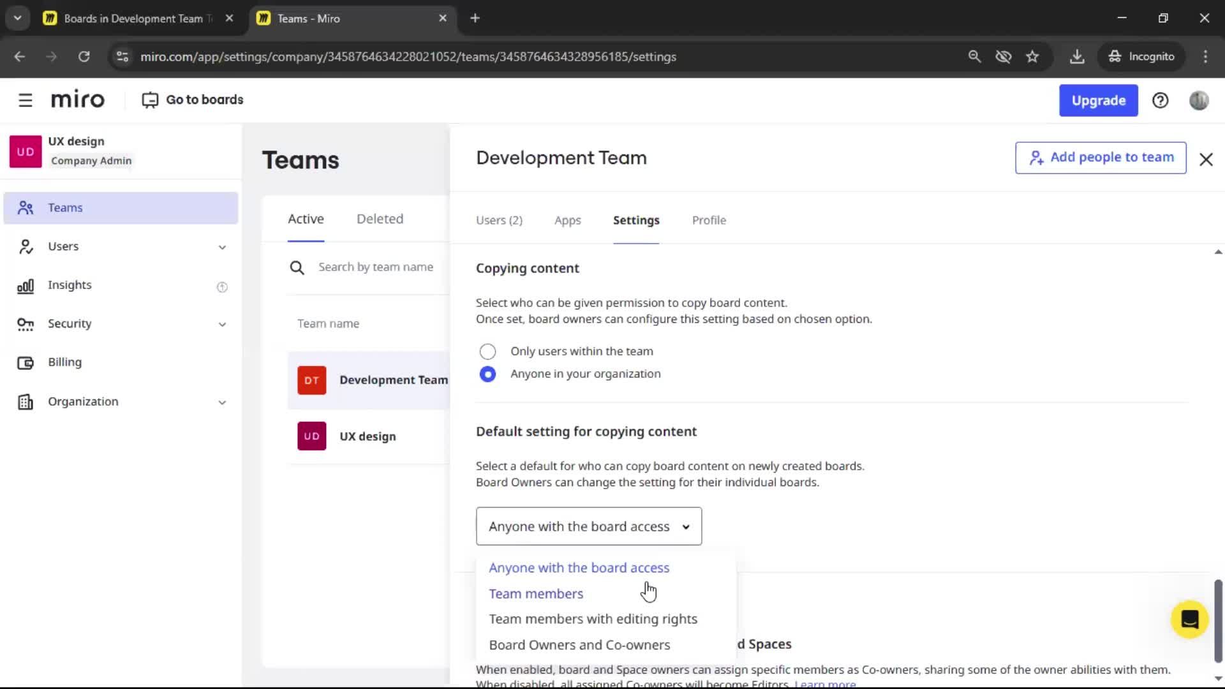The height and width of the screenshot is (689, 1225).
Task: Select the Development Team row
Action: 369,380
